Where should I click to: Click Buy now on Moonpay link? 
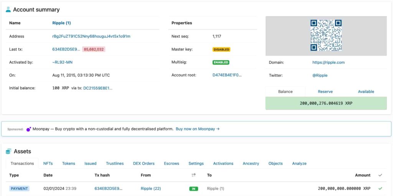198,129
